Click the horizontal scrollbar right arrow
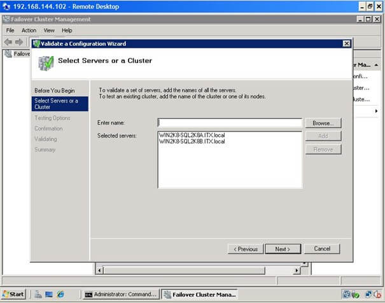385x303 pixels. [297, 271]
